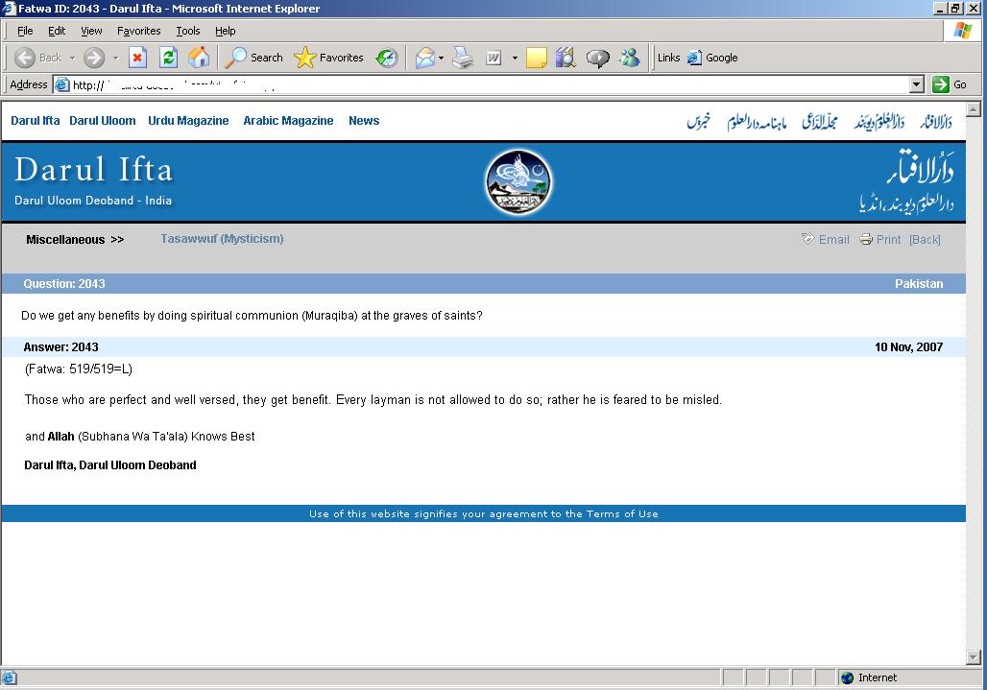Click the Darul Ifta navigation link
Viewport: 987px width, 690px height.
point(36,121)
